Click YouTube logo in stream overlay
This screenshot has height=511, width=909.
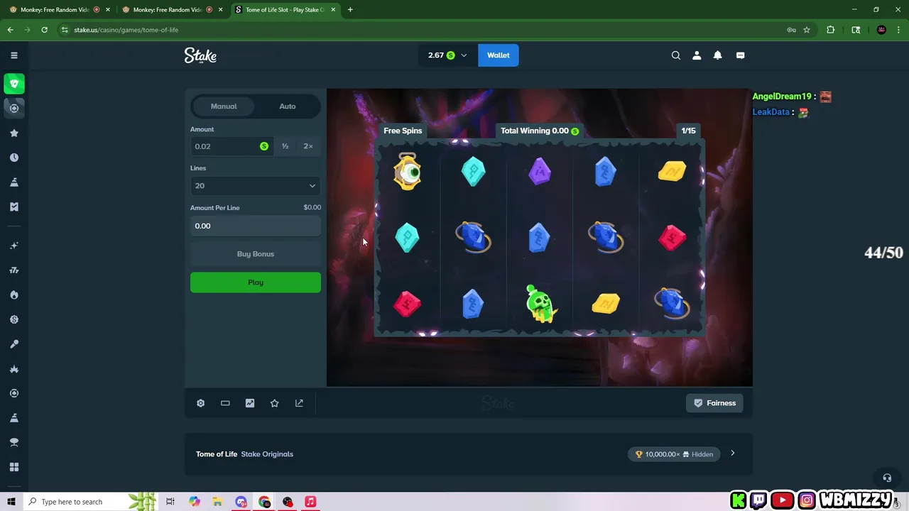click(x=783, y=501)
